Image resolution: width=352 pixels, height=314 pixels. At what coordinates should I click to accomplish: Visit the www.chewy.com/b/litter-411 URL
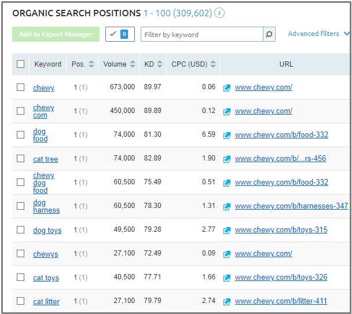click(x=281, y=301)
